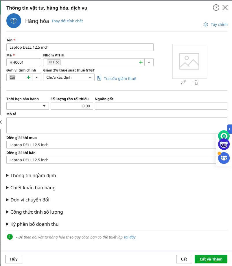Remove the HH tag from Nhóm VTHH

[58, 62]
